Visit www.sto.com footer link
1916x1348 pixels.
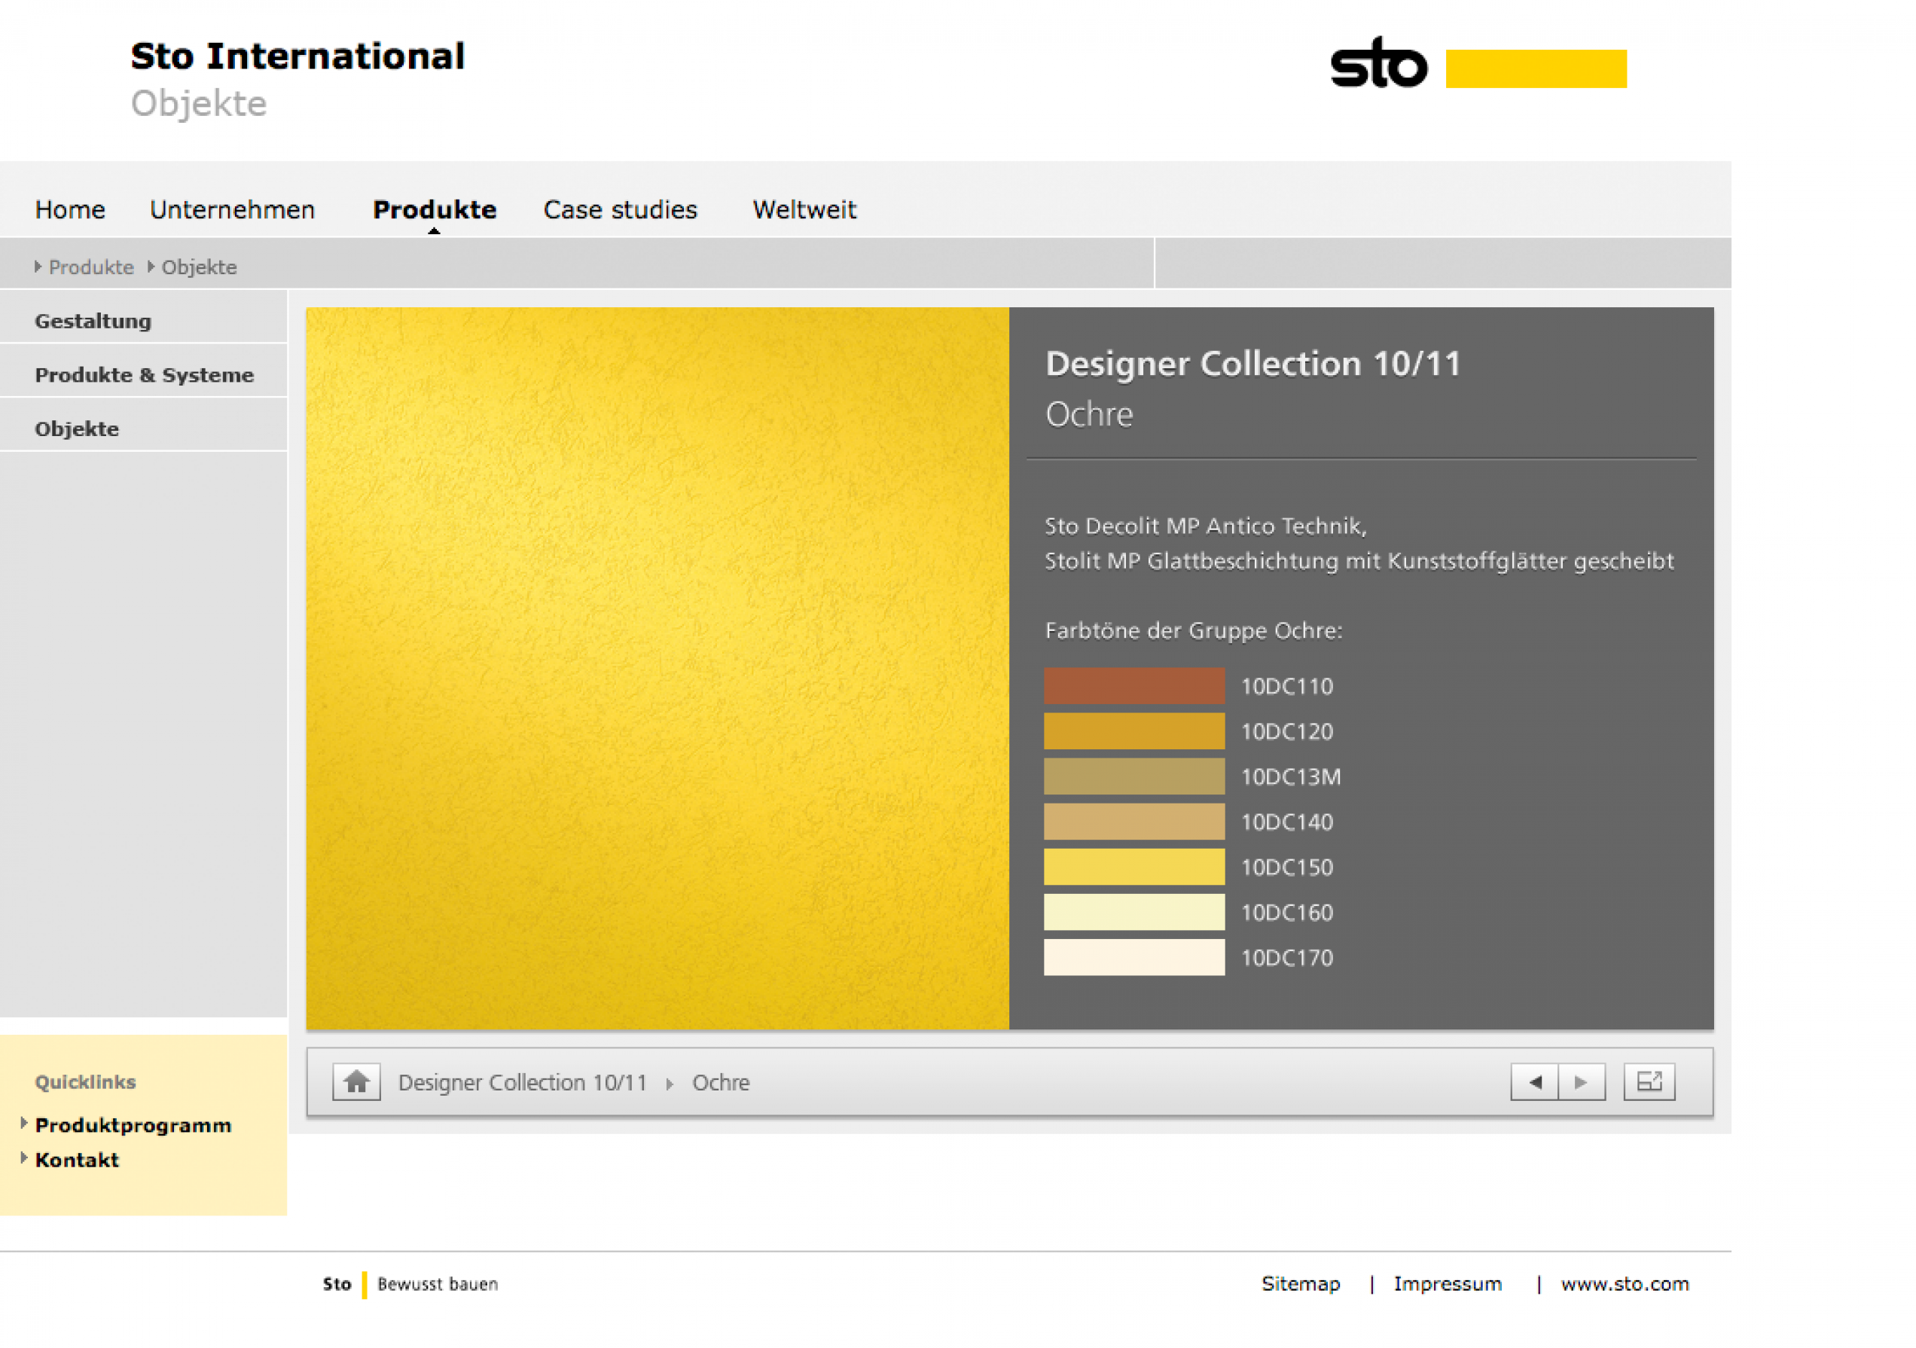pos(1625,1284)
